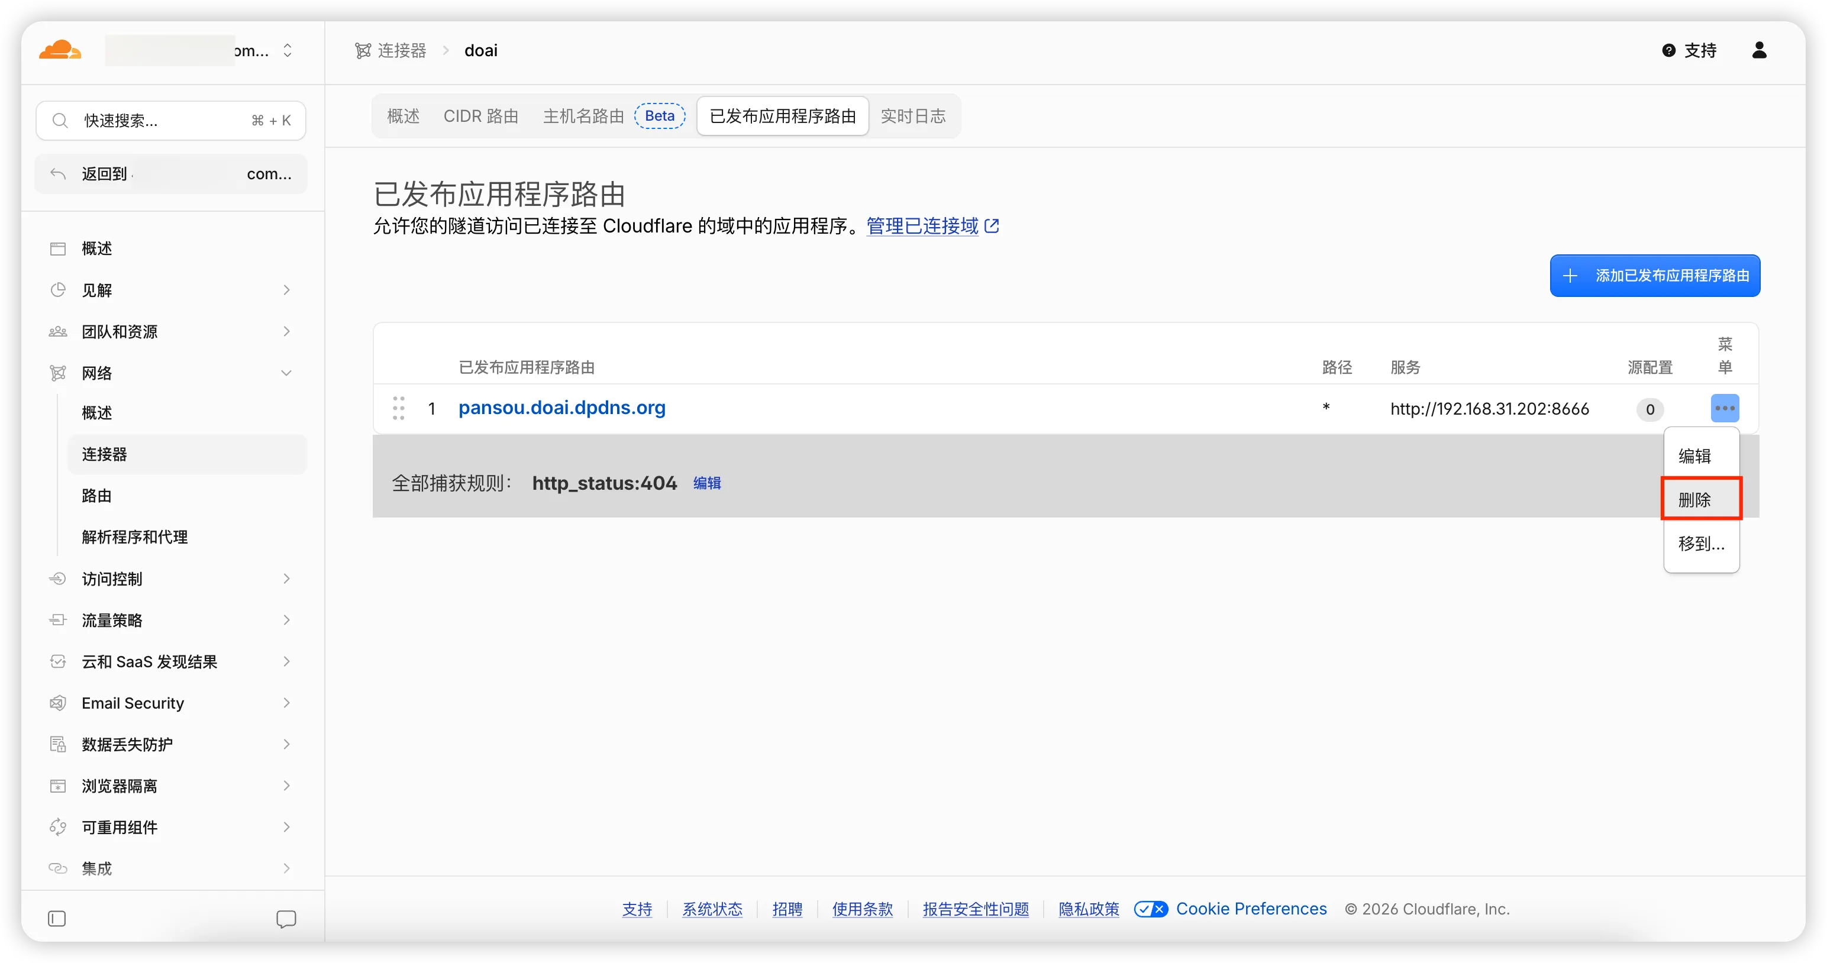This screenshot has width=1827, height=963.
Task: Grab the drag handle for pansou route
Action: point(399,409)
